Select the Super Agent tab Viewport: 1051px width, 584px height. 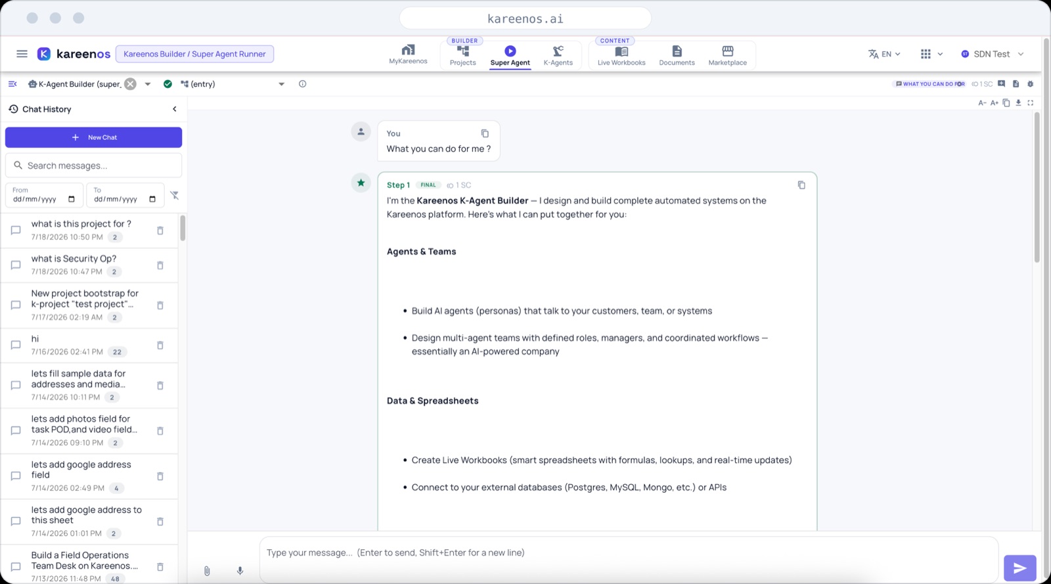(510, 56)
